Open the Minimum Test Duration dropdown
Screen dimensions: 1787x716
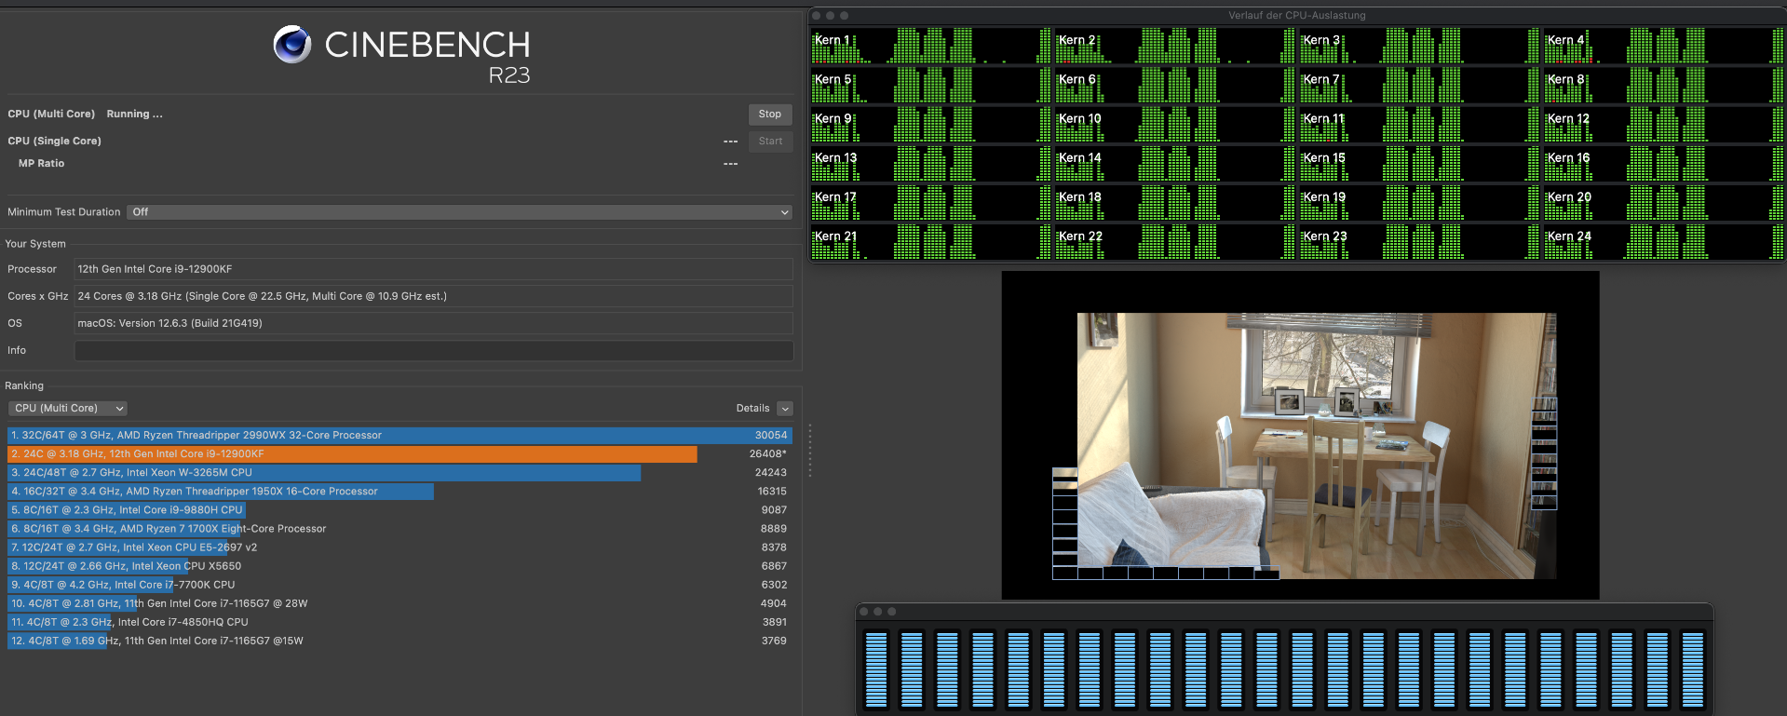[459, 212]
